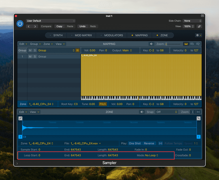Click the link icon near View
This screenshot has height=180, width=219.
(x=199, y=26)
